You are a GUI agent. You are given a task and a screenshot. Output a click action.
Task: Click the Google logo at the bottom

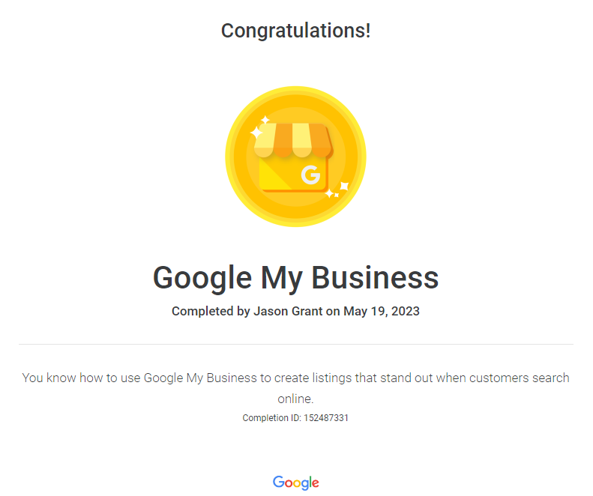click(295, 483)
